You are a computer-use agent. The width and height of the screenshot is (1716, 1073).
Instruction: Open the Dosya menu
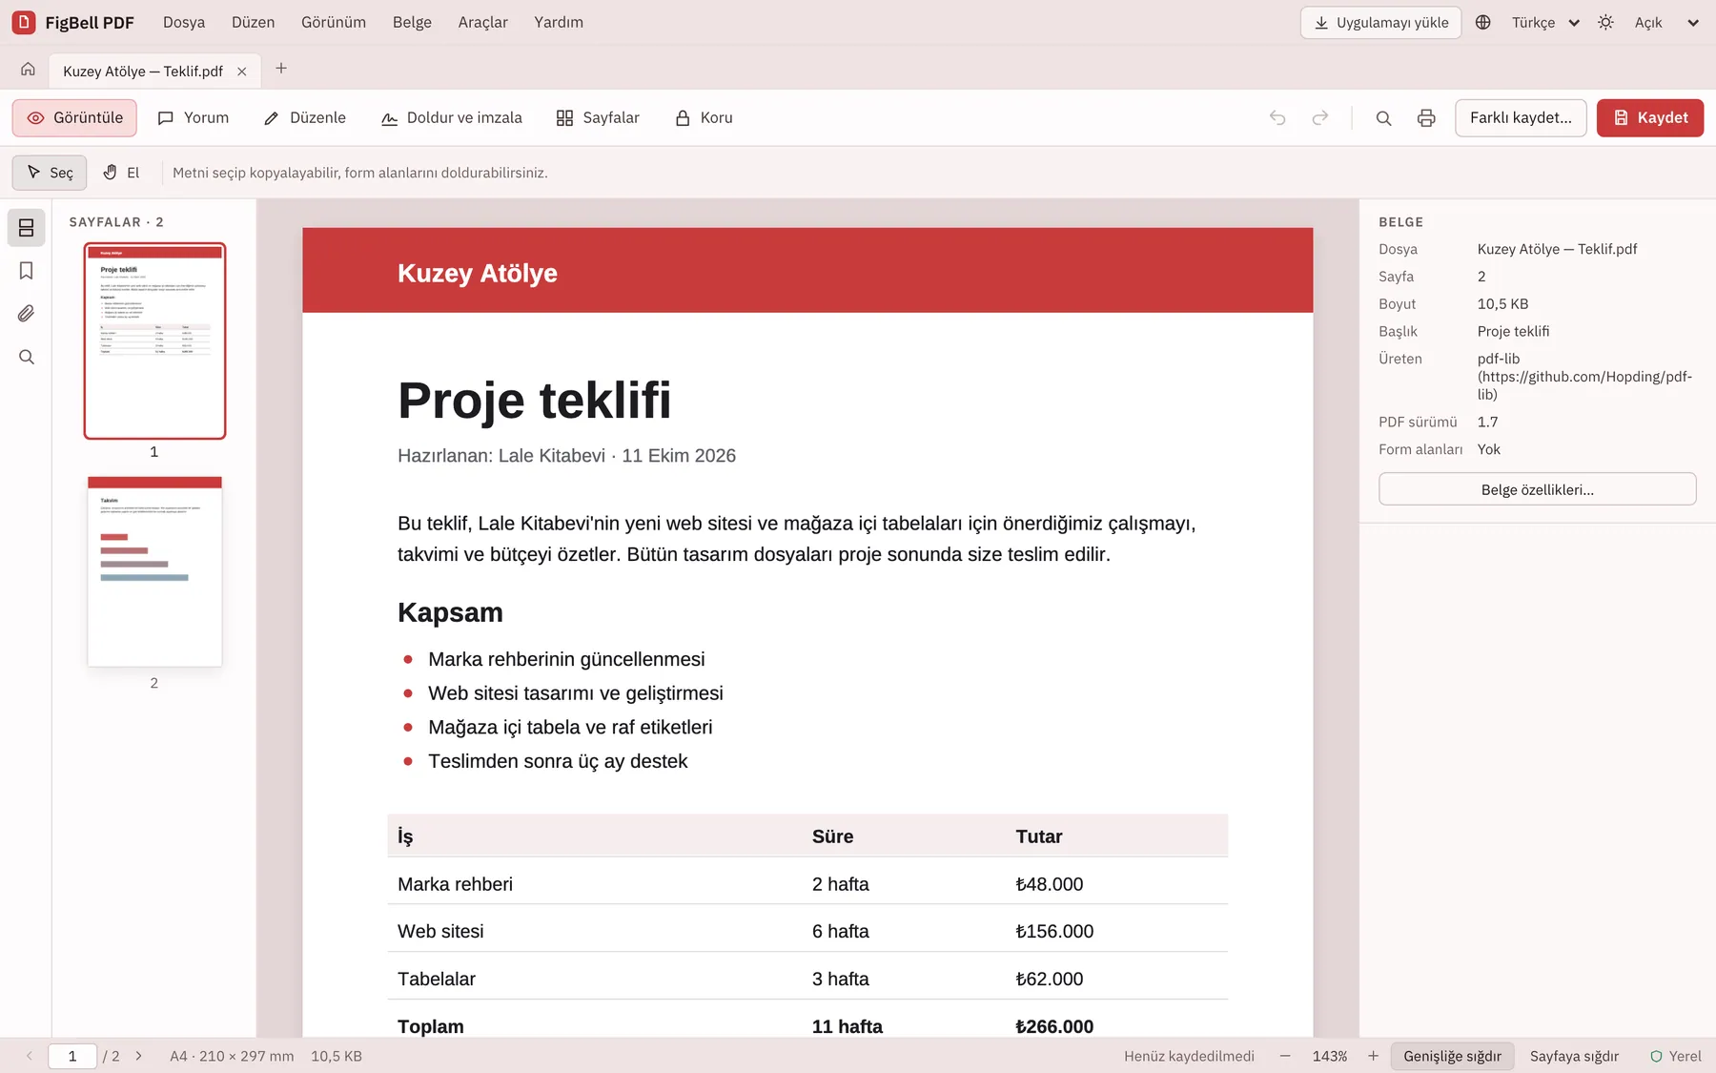pos(184,23)
